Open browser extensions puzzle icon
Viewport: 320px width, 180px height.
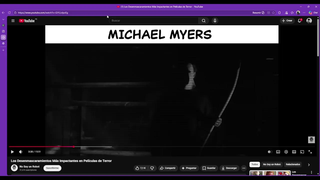(x=279, y=13)
